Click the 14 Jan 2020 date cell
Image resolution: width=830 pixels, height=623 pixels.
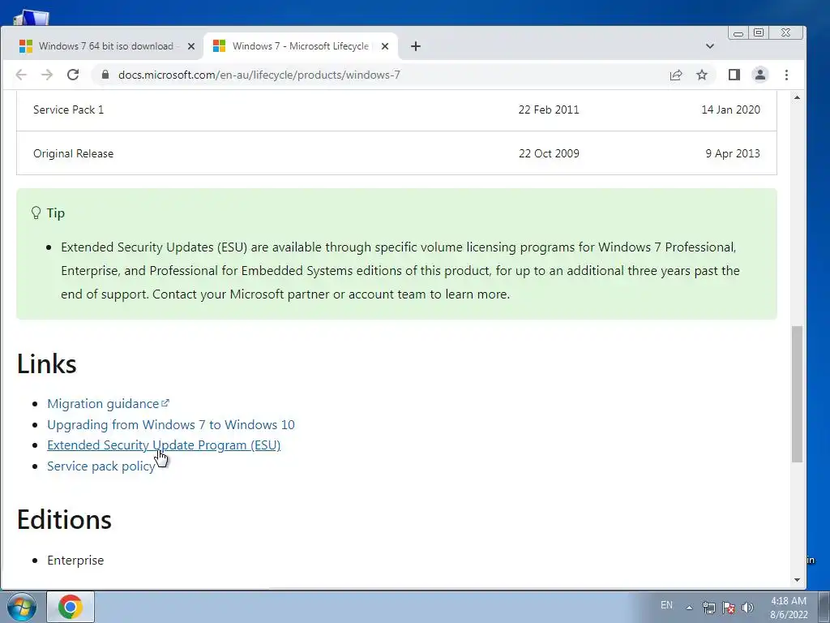tap(730, 110)
